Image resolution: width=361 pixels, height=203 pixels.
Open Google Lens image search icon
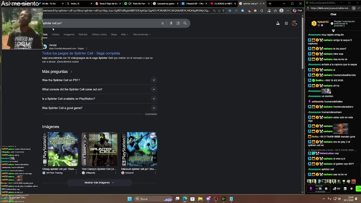[x=178, y=23]
